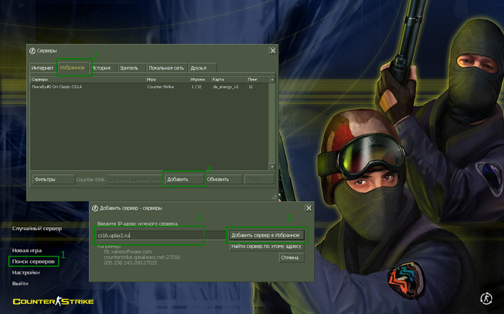Click the server list scroll up arrow
The image size is (504, 314).
click(x=272, y=79)
